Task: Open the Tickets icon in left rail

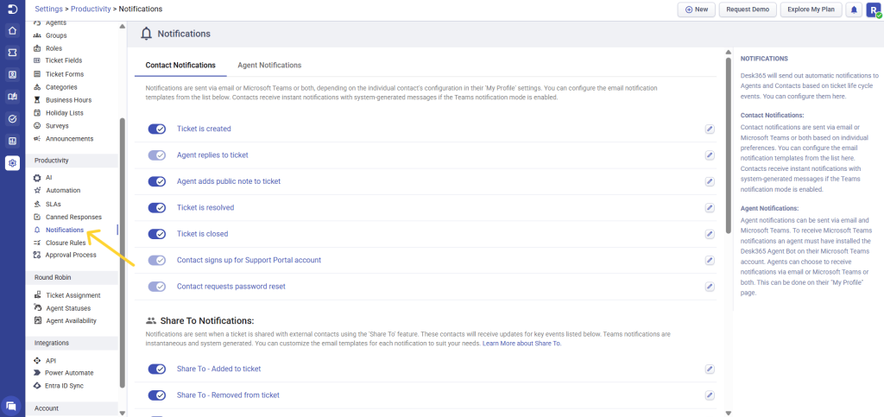Action: click(12, 53)
